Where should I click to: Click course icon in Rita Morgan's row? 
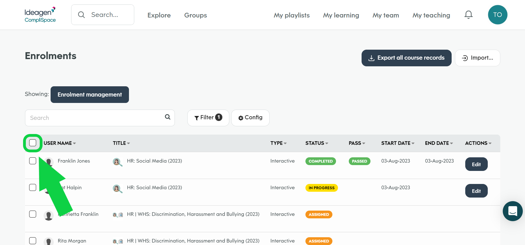(x=118, y=241)
